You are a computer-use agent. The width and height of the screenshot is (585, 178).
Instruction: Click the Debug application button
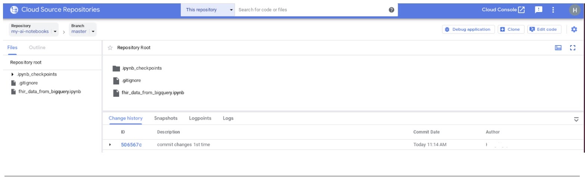tap(468, 29)
